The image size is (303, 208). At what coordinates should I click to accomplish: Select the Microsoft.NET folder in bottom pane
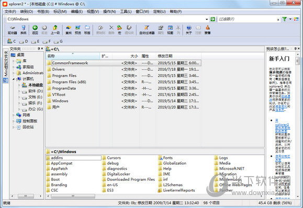click(229, 169)
